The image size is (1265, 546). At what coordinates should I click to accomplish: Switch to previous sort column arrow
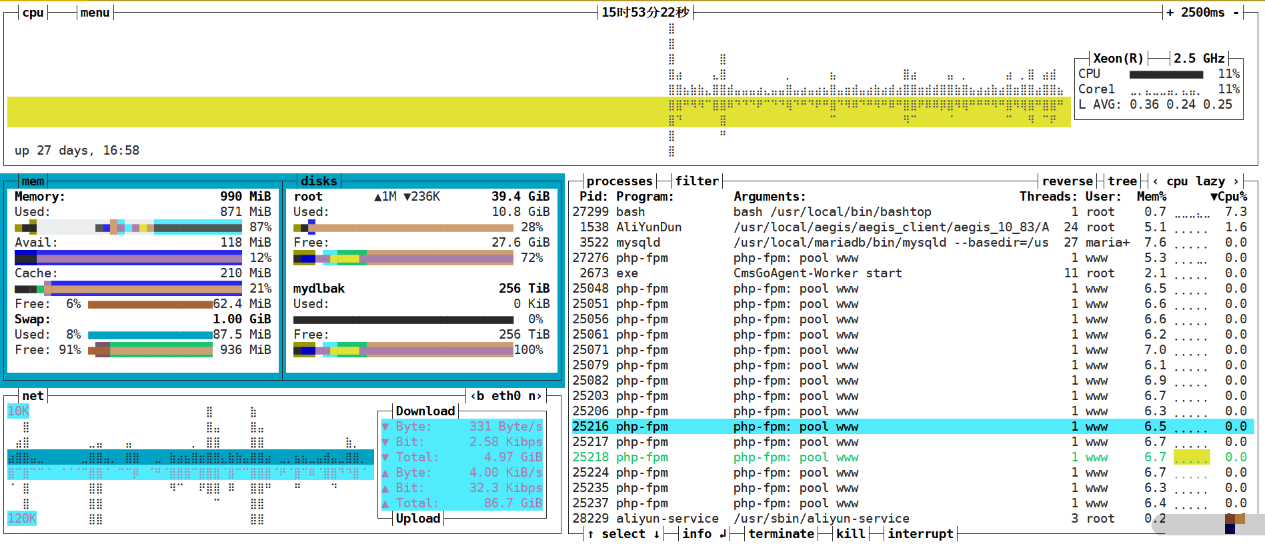[x=1156, y=181]
